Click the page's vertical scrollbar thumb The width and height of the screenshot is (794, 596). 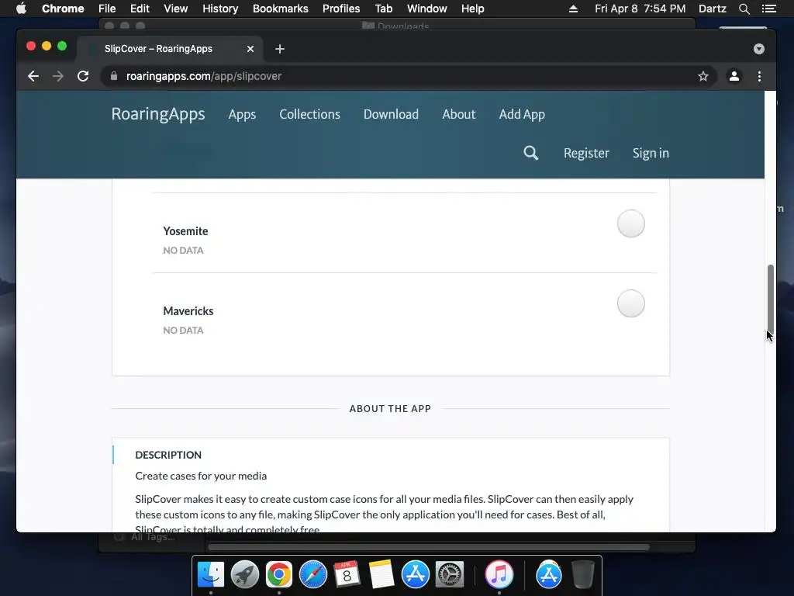[x=770, y=298]
